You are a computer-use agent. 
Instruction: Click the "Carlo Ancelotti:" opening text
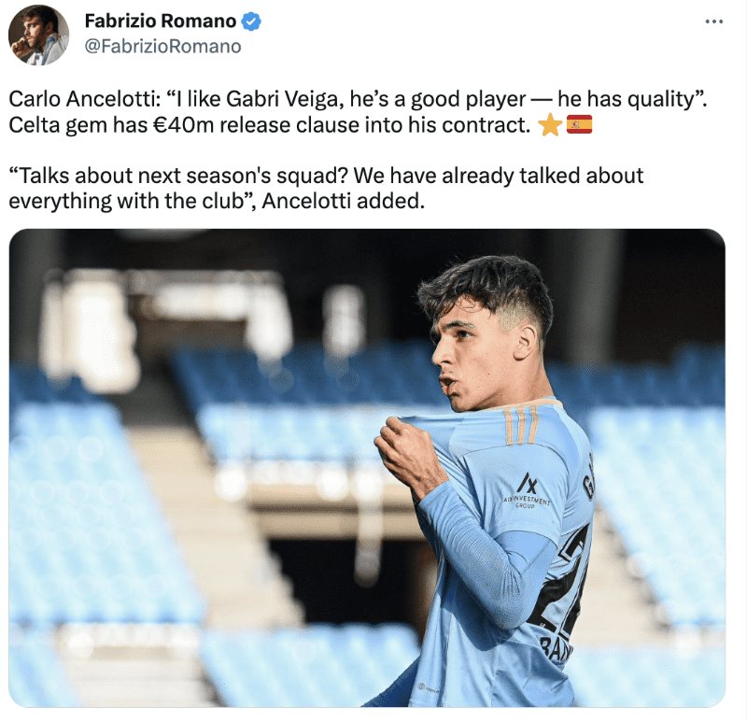pyautogui.click(x=85, y=100)
